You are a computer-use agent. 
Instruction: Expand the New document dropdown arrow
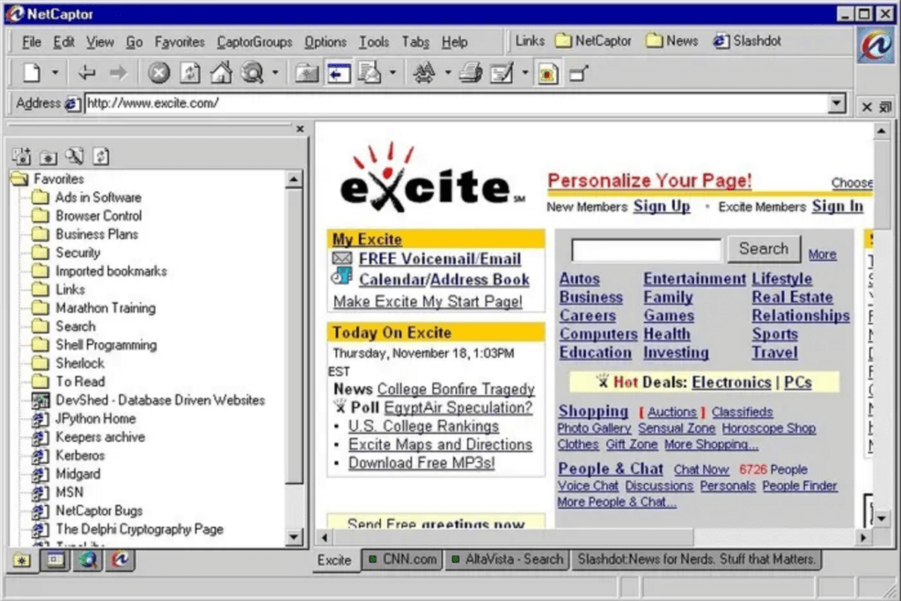pos(55,73)
